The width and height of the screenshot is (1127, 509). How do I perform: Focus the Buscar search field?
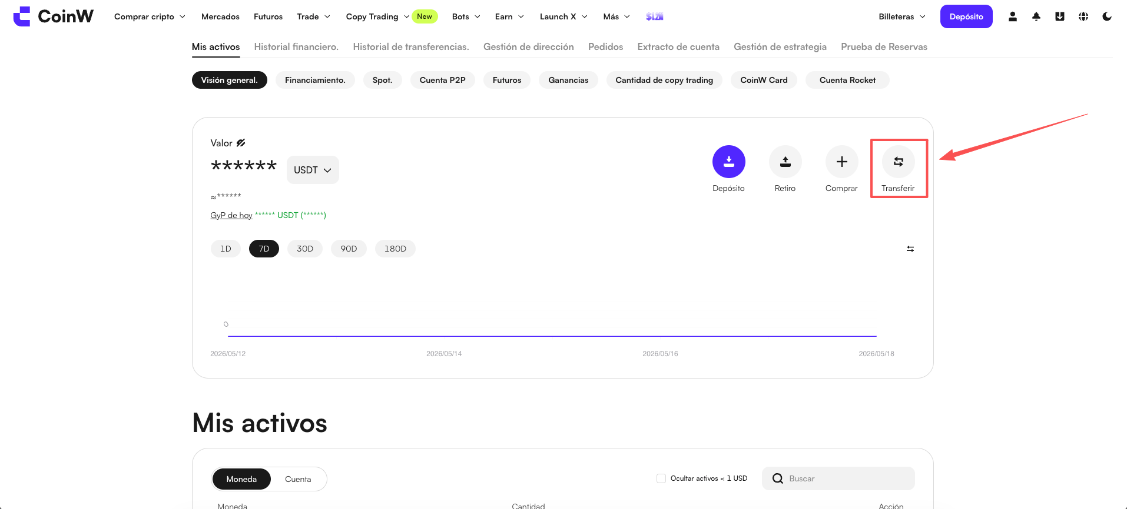coord(838,478)
